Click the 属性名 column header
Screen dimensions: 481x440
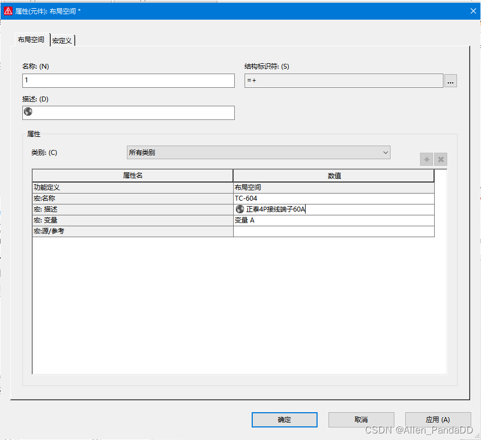(x=132, y=176)
